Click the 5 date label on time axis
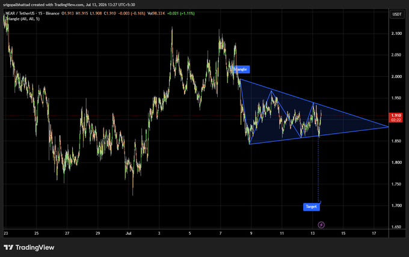This screenshot has width=409, height=257. pyautogui.click(x=189, y=234)
